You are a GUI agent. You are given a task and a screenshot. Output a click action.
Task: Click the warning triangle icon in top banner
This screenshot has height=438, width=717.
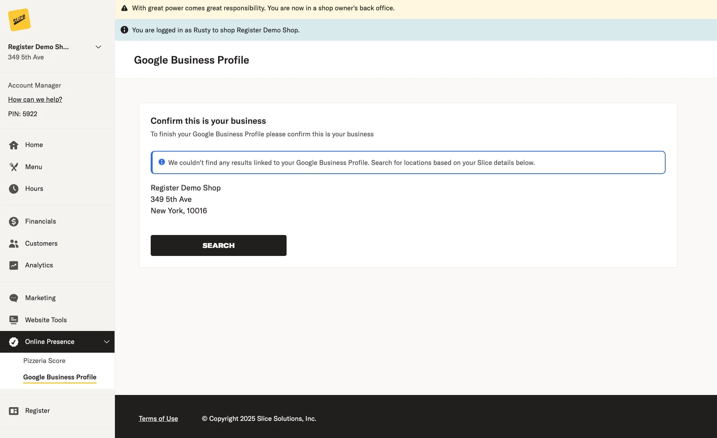(x=124, y=8)
